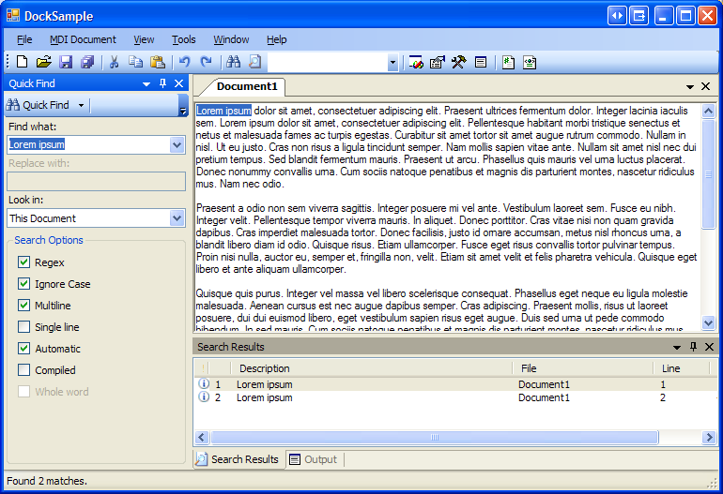The width and height of the screenshot is (723, 494).
Task: Close the Document1 tab with the X
Action: 705,86
